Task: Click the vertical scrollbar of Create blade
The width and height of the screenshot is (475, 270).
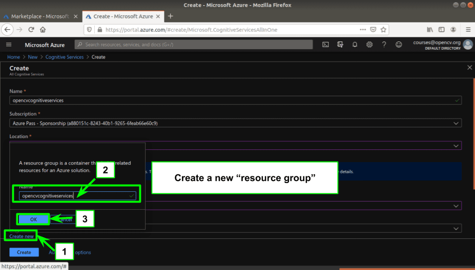Action: coord(473,134)
